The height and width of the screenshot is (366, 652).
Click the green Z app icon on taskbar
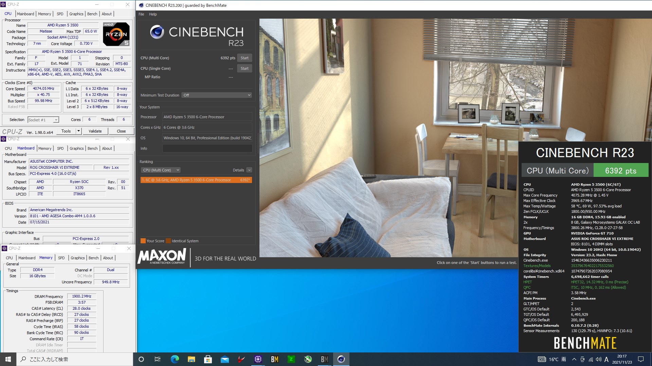(291, 359)
